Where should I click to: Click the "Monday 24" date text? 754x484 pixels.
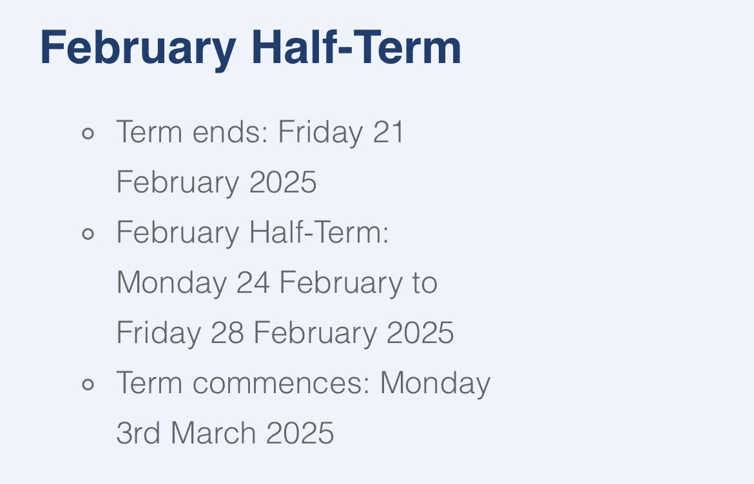pos(193,283)
